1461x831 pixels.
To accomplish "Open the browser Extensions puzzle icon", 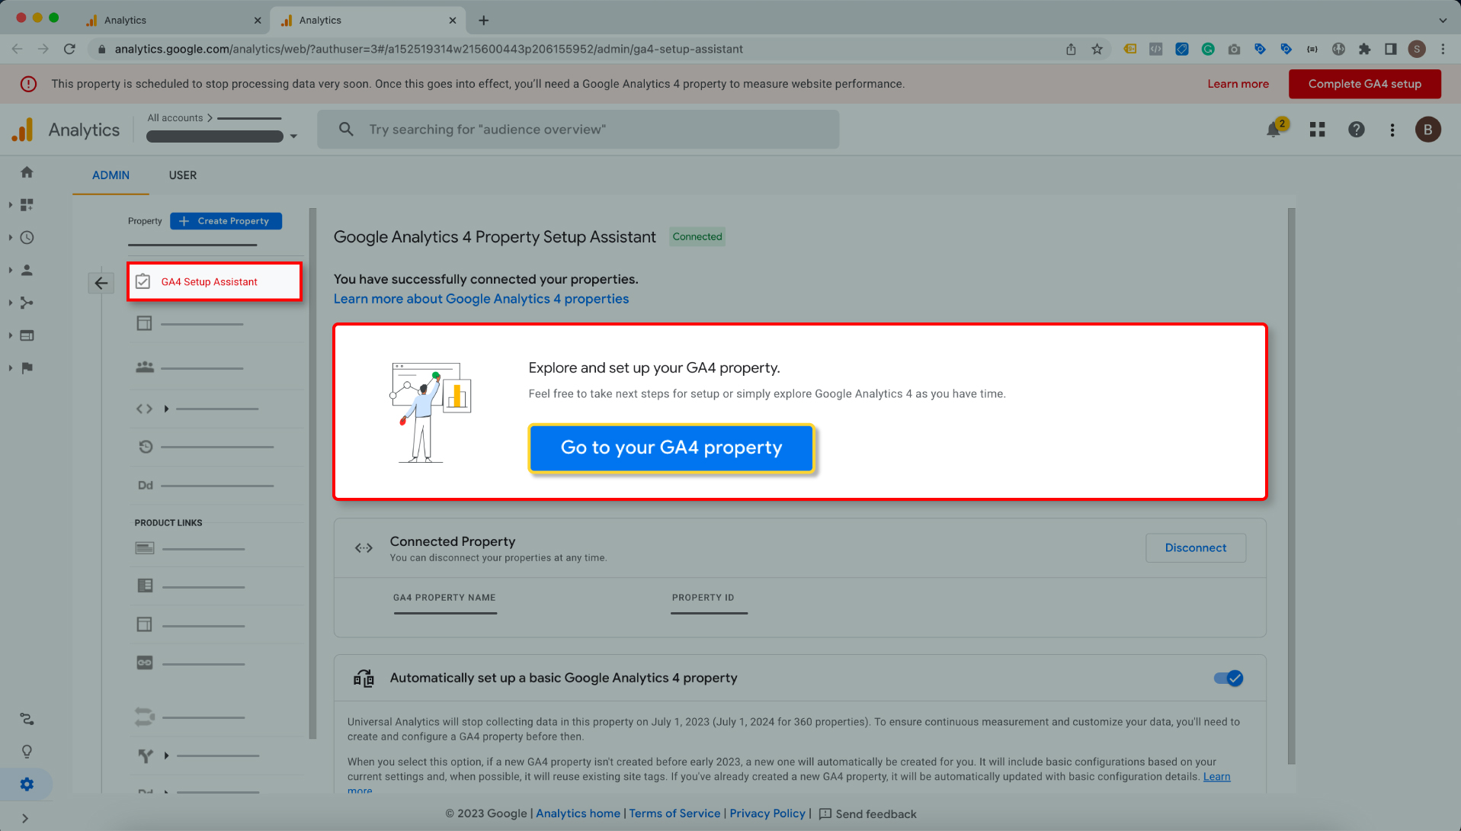I will click(x=1364, y=49).
